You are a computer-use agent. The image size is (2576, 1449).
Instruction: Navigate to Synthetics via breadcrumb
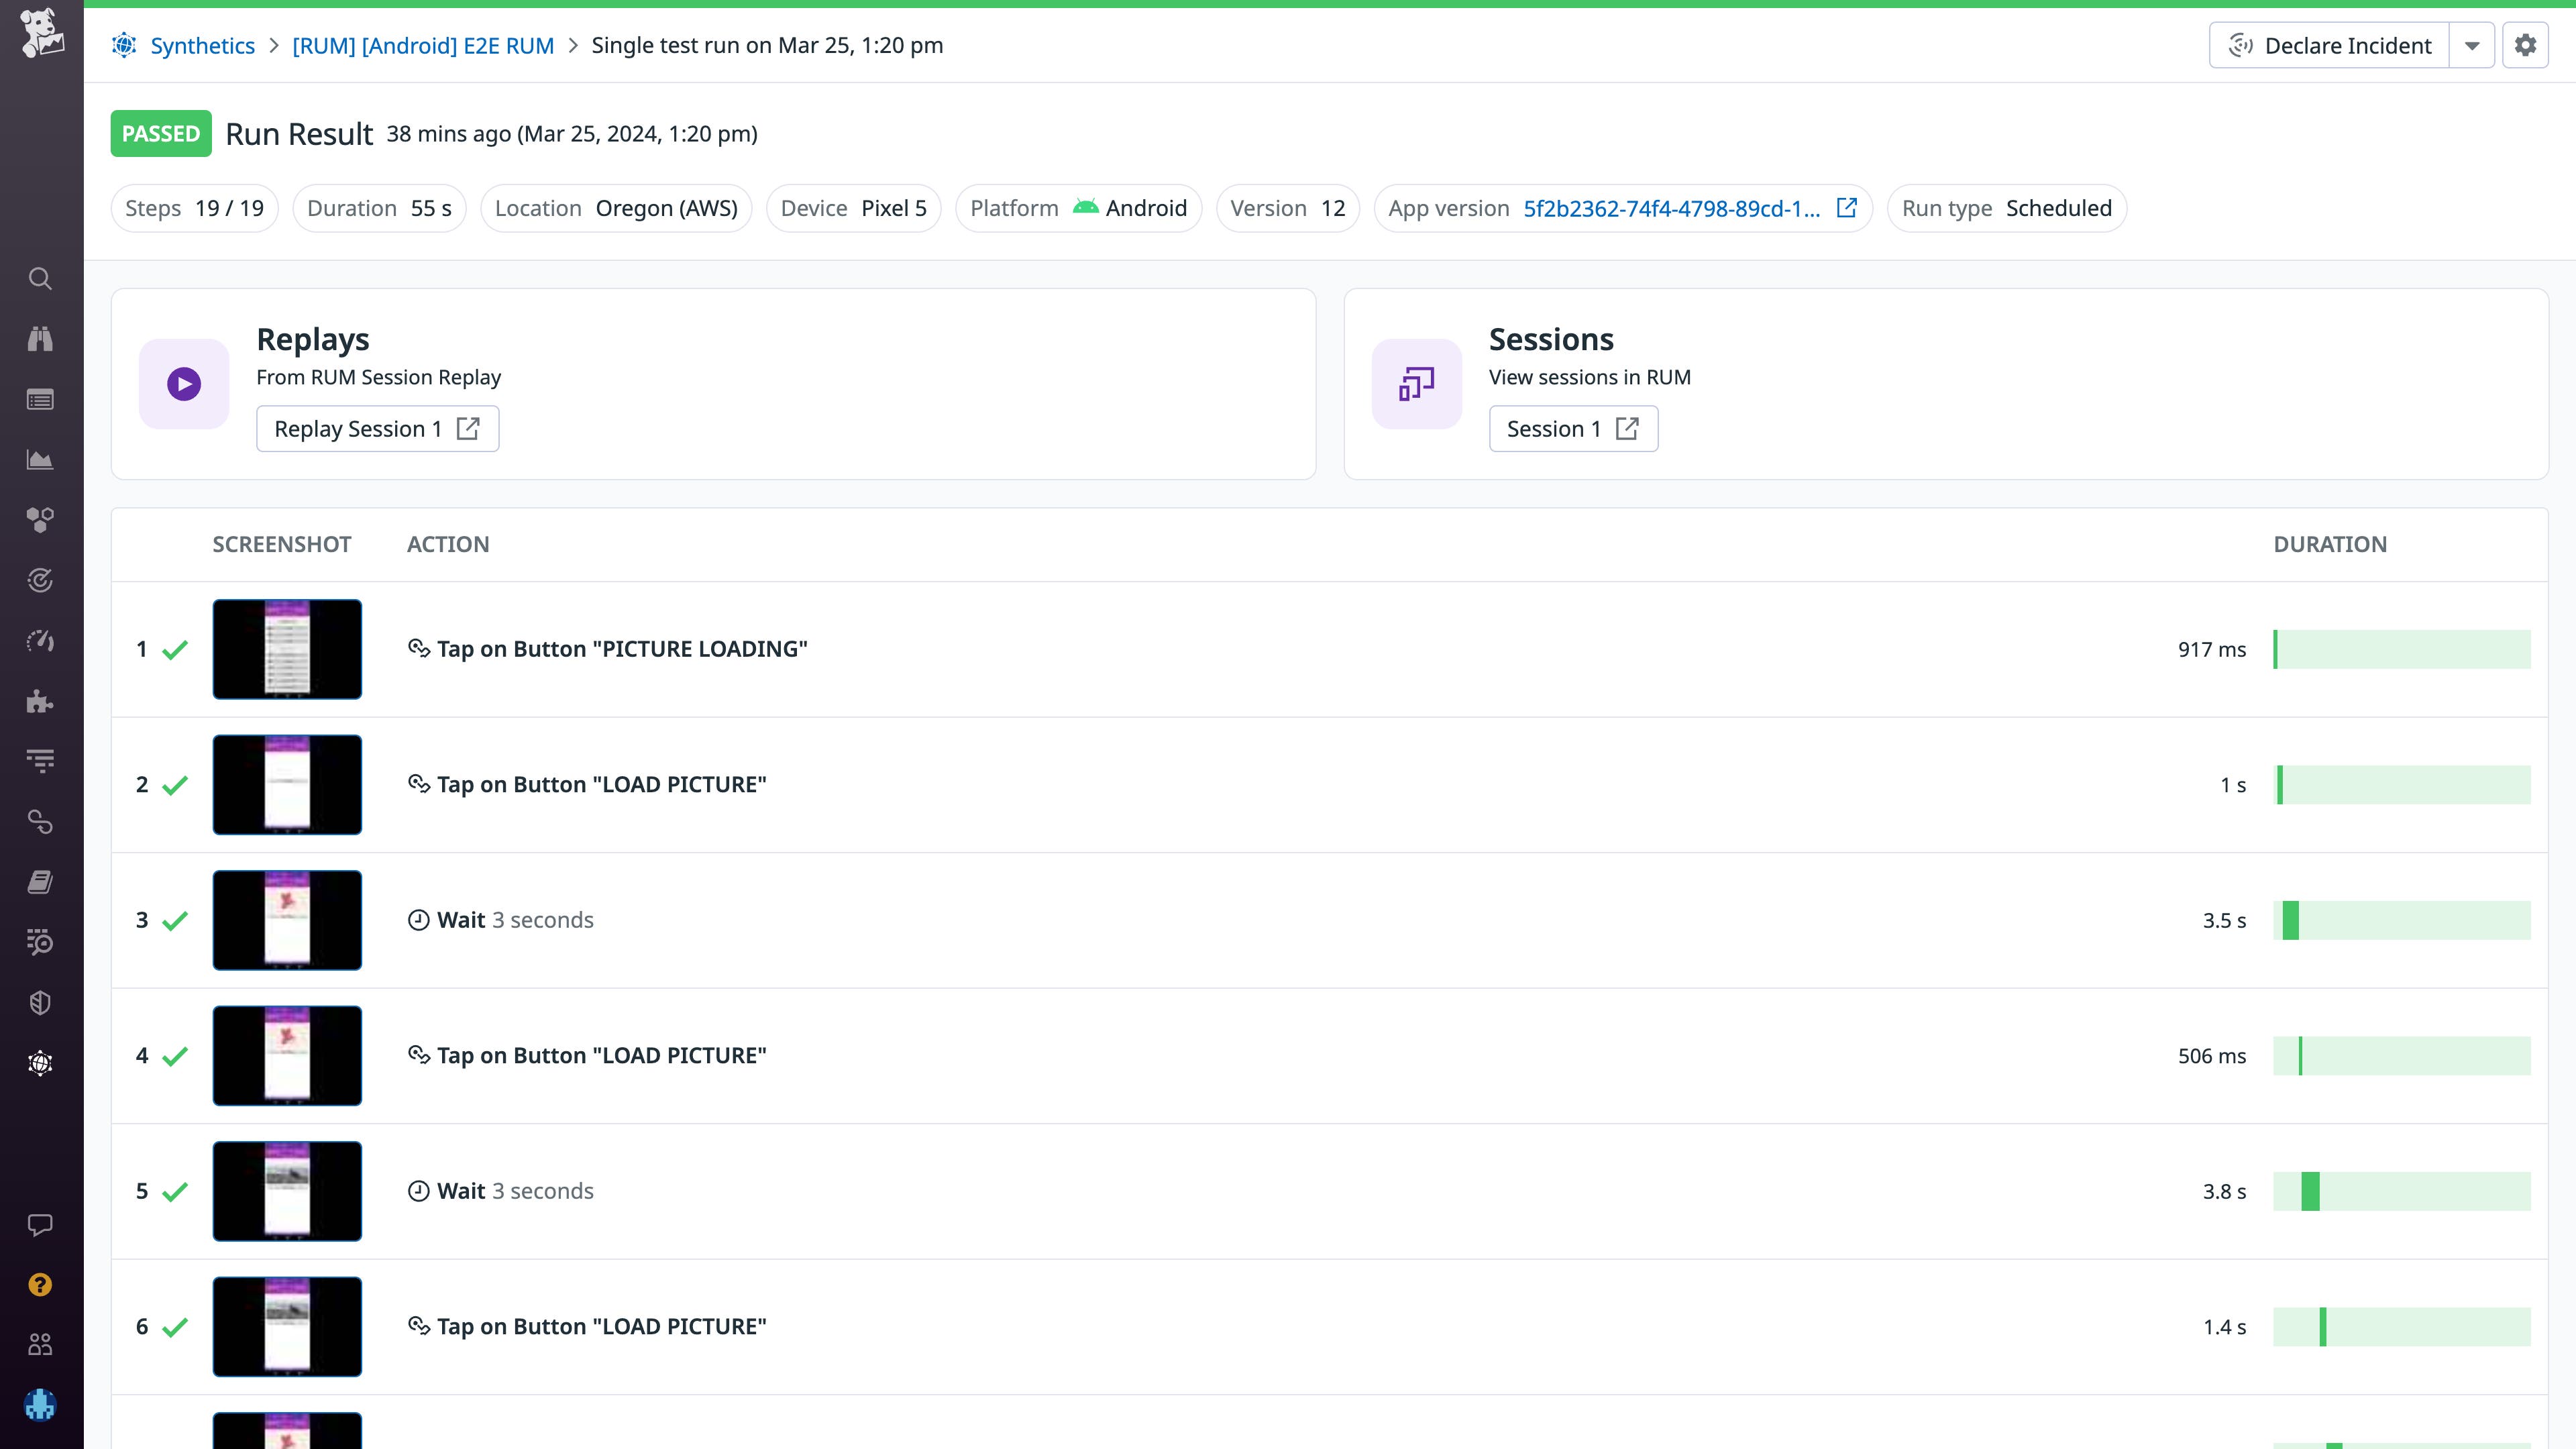pyautogui.click(x=202, y=45)
